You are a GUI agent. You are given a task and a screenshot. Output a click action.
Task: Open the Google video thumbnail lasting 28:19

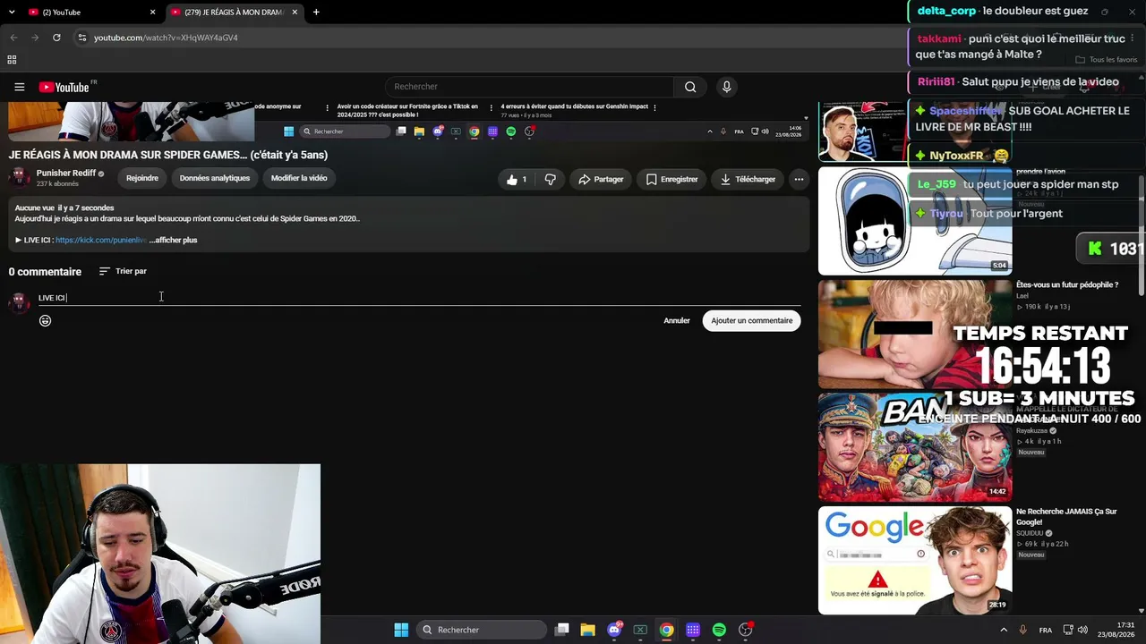[x=915, y=561]
